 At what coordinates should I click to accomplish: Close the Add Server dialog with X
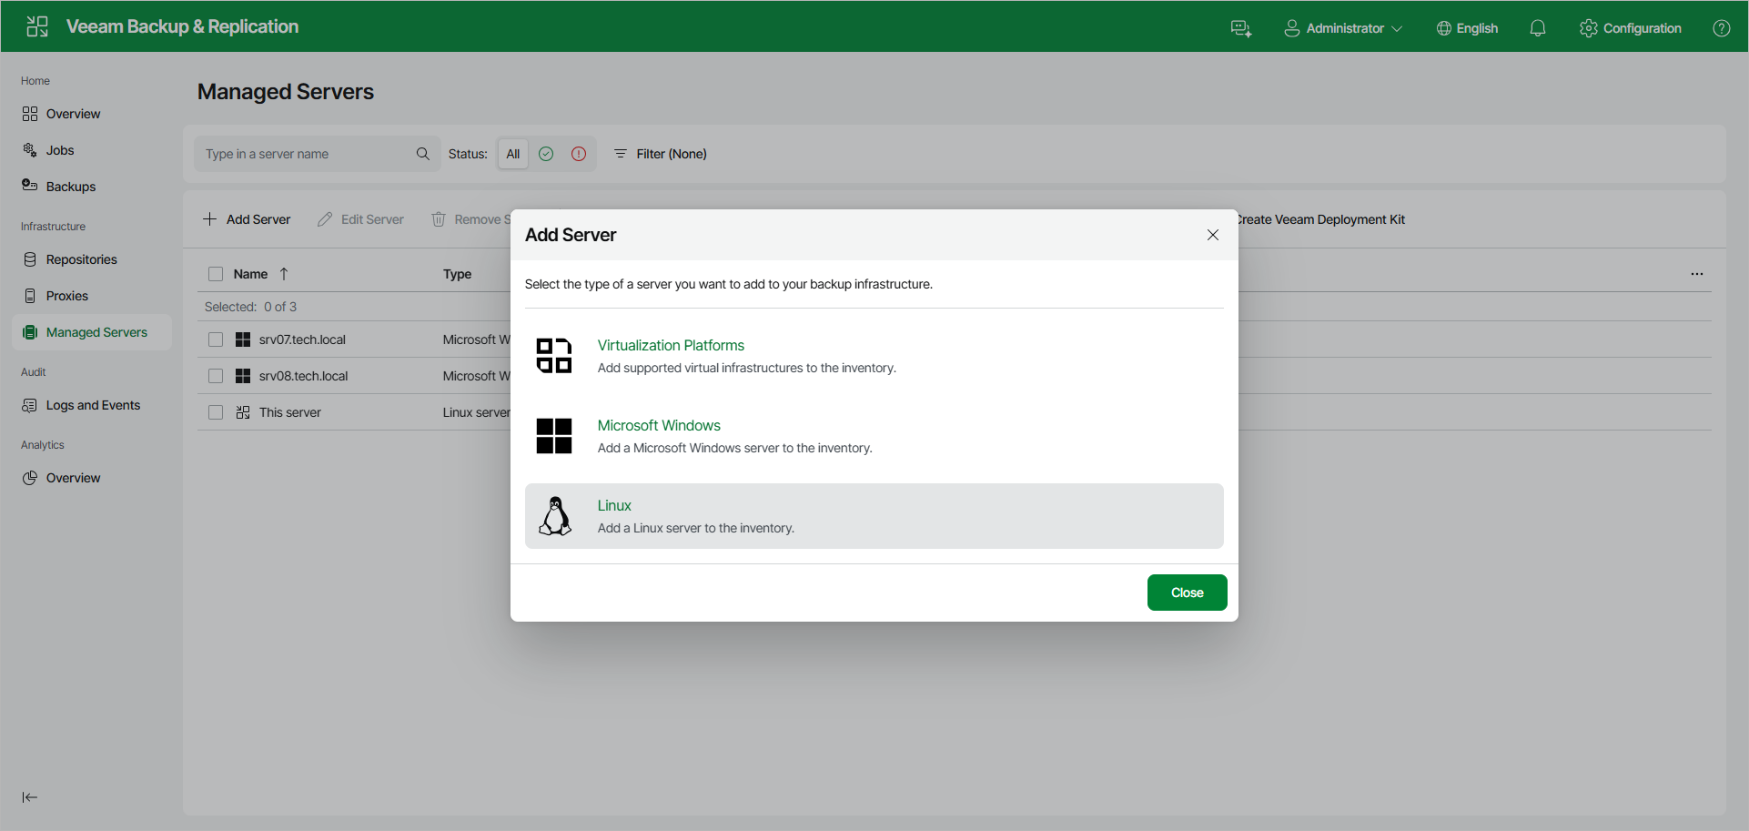(x=1213, y=235)
